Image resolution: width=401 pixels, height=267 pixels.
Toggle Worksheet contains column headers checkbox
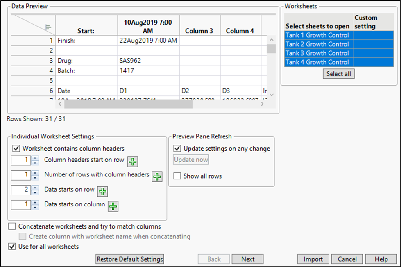[16, 149]
